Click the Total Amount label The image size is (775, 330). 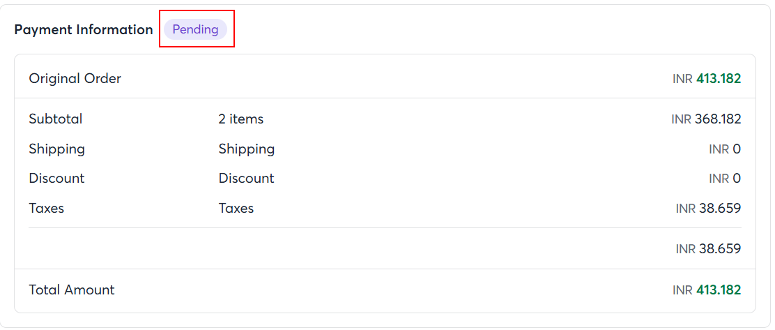pos(71,290)
